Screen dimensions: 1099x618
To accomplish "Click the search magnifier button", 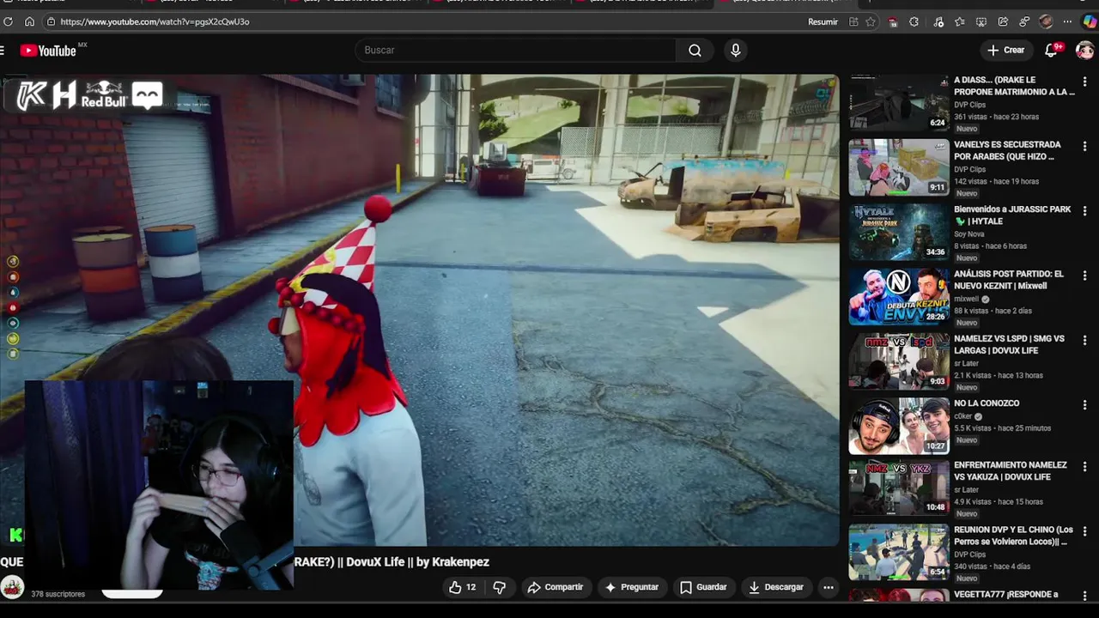I will 695,51.
